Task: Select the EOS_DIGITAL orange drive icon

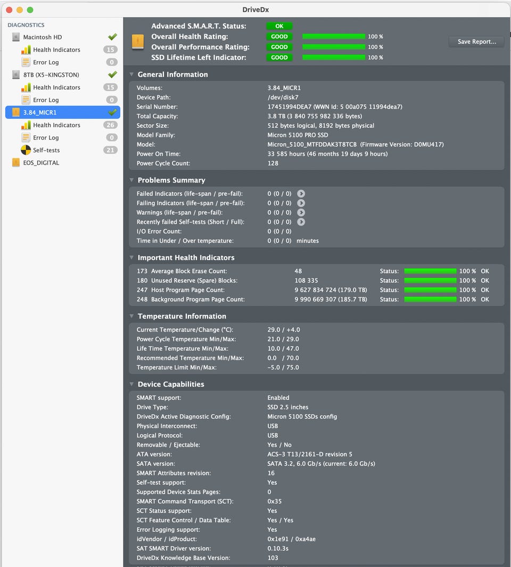Action: click(x=16, y=162)
